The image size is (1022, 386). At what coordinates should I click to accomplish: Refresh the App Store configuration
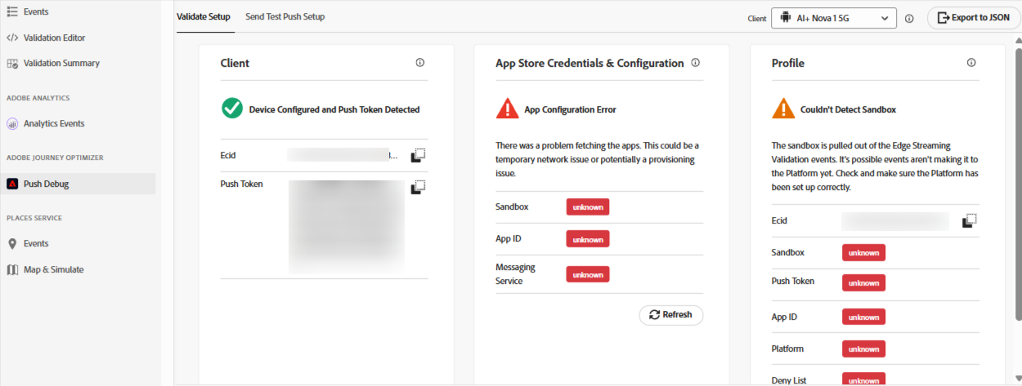point(670,315)
